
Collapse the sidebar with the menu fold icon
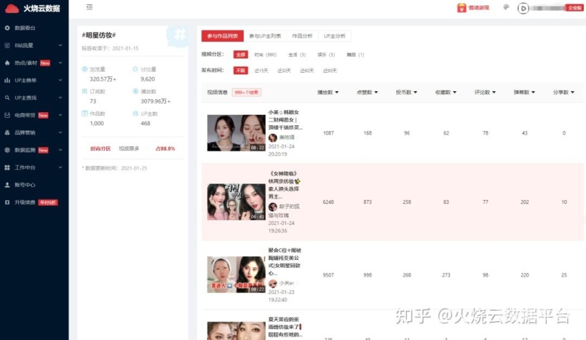click(89, 7)
